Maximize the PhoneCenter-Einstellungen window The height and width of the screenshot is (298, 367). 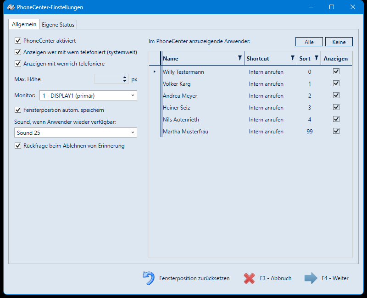(x=332, y=7)
